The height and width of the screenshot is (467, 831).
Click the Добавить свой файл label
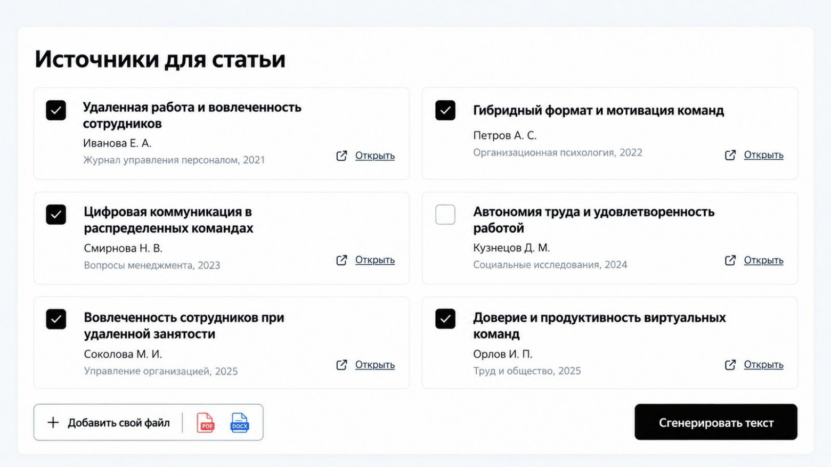point(119,423)
